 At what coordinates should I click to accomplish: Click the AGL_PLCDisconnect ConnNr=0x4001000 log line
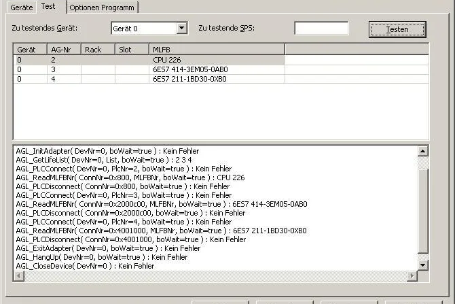(130, 239)
